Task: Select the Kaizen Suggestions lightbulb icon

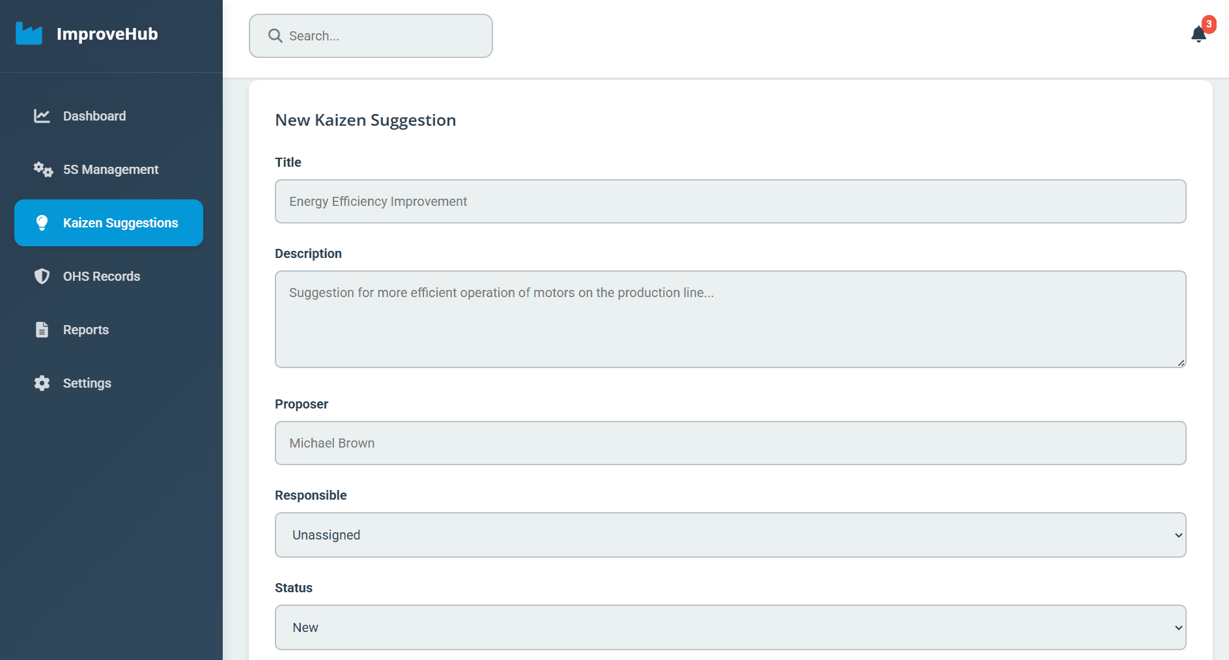Action: pyautogui.click(x=42, y=222)
